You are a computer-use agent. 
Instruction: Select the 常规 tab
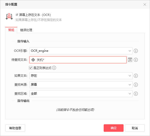(x=11, y=30)
